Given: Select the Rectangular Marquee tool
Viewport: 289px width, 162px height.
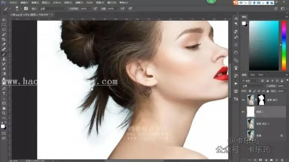Looking at the screenshot, I should tap(4, 25).
